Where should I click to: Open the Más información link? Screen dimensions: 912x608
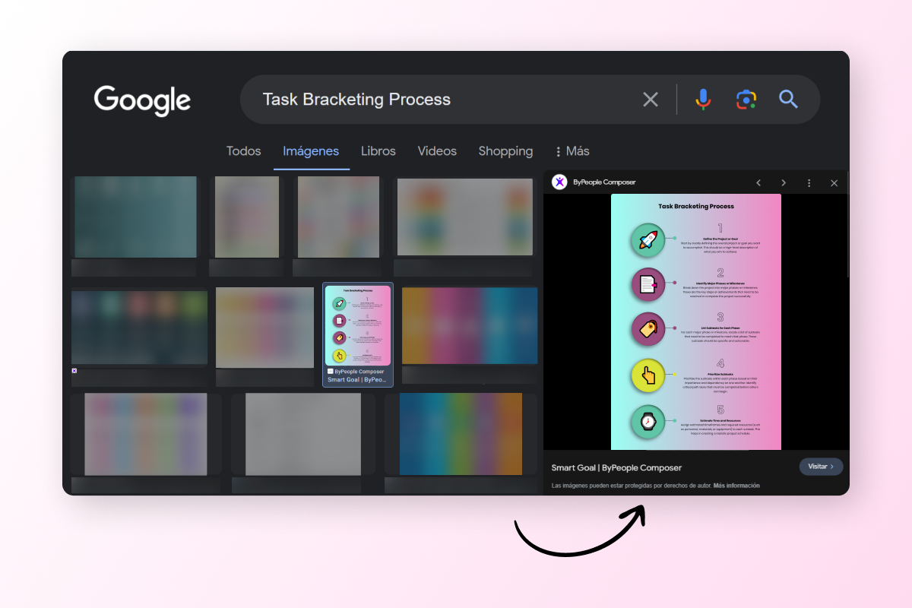(736, 486)
